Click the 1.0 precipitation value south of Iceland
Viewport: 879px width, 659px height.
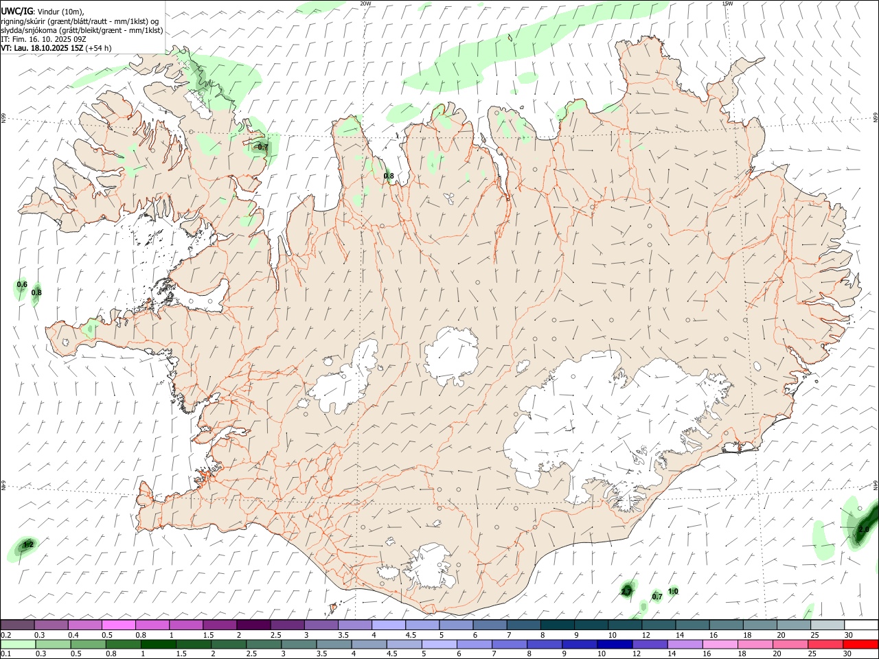click(673, 592)
